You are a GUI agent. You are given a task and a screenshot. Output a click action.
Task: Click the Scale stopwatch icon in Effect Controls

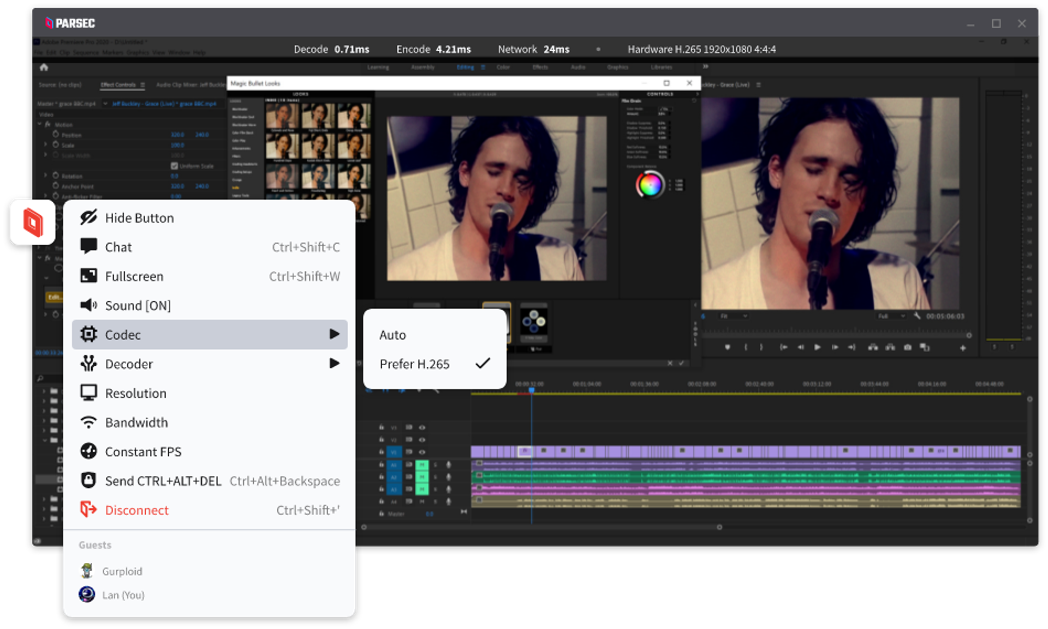tap(56, 145)
